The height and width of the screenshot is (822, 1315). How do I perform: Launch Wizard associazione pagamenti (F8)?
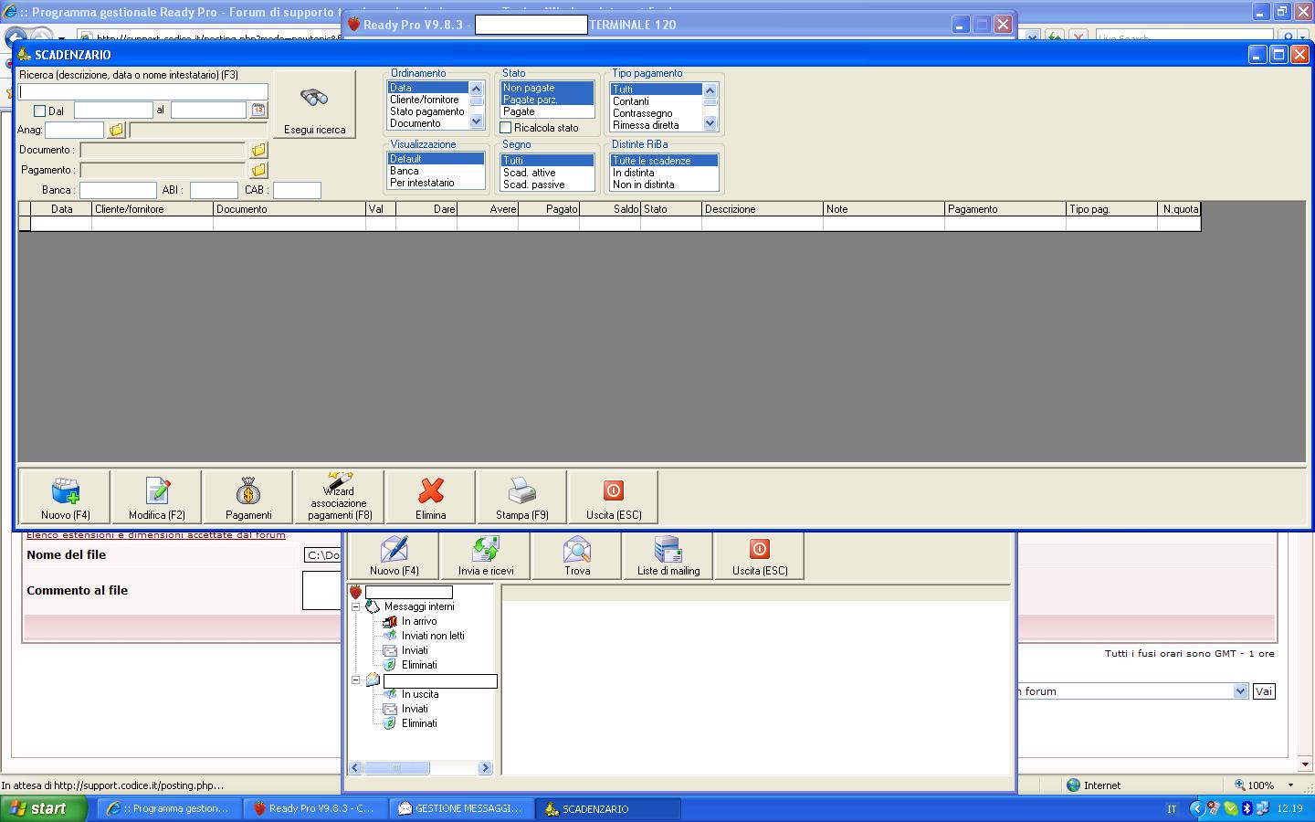pos(339,497)
